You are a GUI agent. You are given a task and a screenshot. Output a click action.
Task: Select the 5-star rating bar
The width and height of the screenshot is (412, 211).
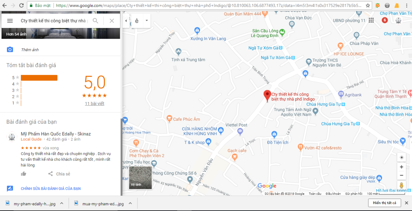click(x=39, y=78)
